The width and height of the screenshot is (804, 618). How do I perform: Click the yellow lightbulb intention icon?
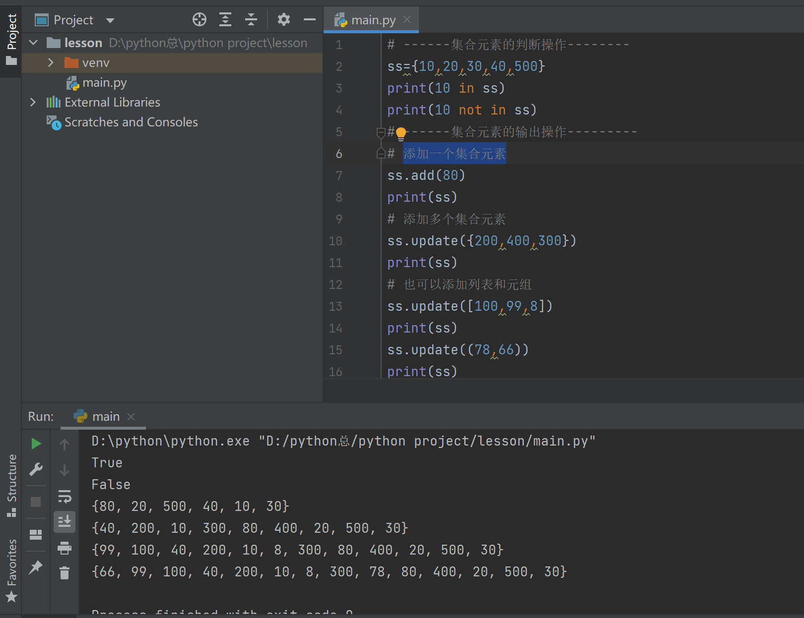[401, 133]
